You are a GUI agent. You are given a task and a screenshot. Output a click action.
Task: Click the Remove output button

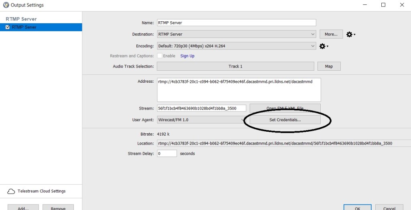58,207
